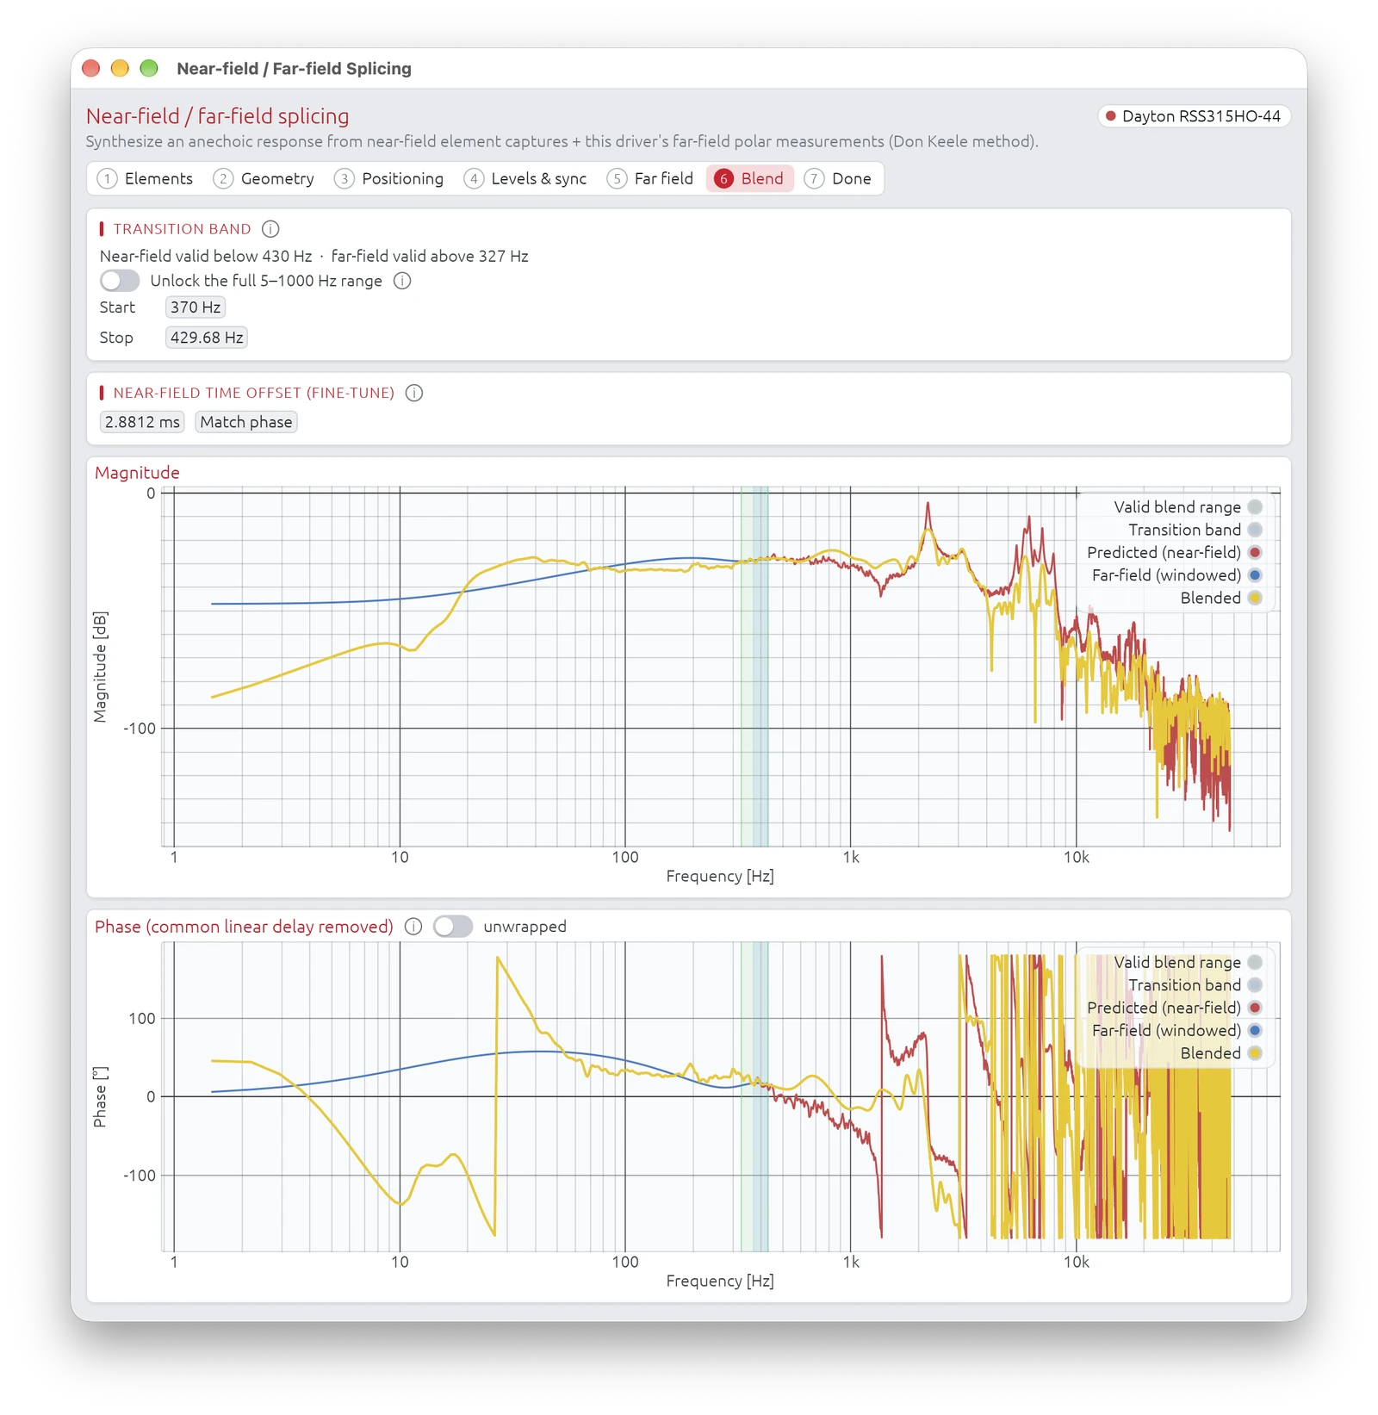Screen dimensions: 1378x1415
Task: Click the Phase [°] axis label
Action: coord(101,1097)
